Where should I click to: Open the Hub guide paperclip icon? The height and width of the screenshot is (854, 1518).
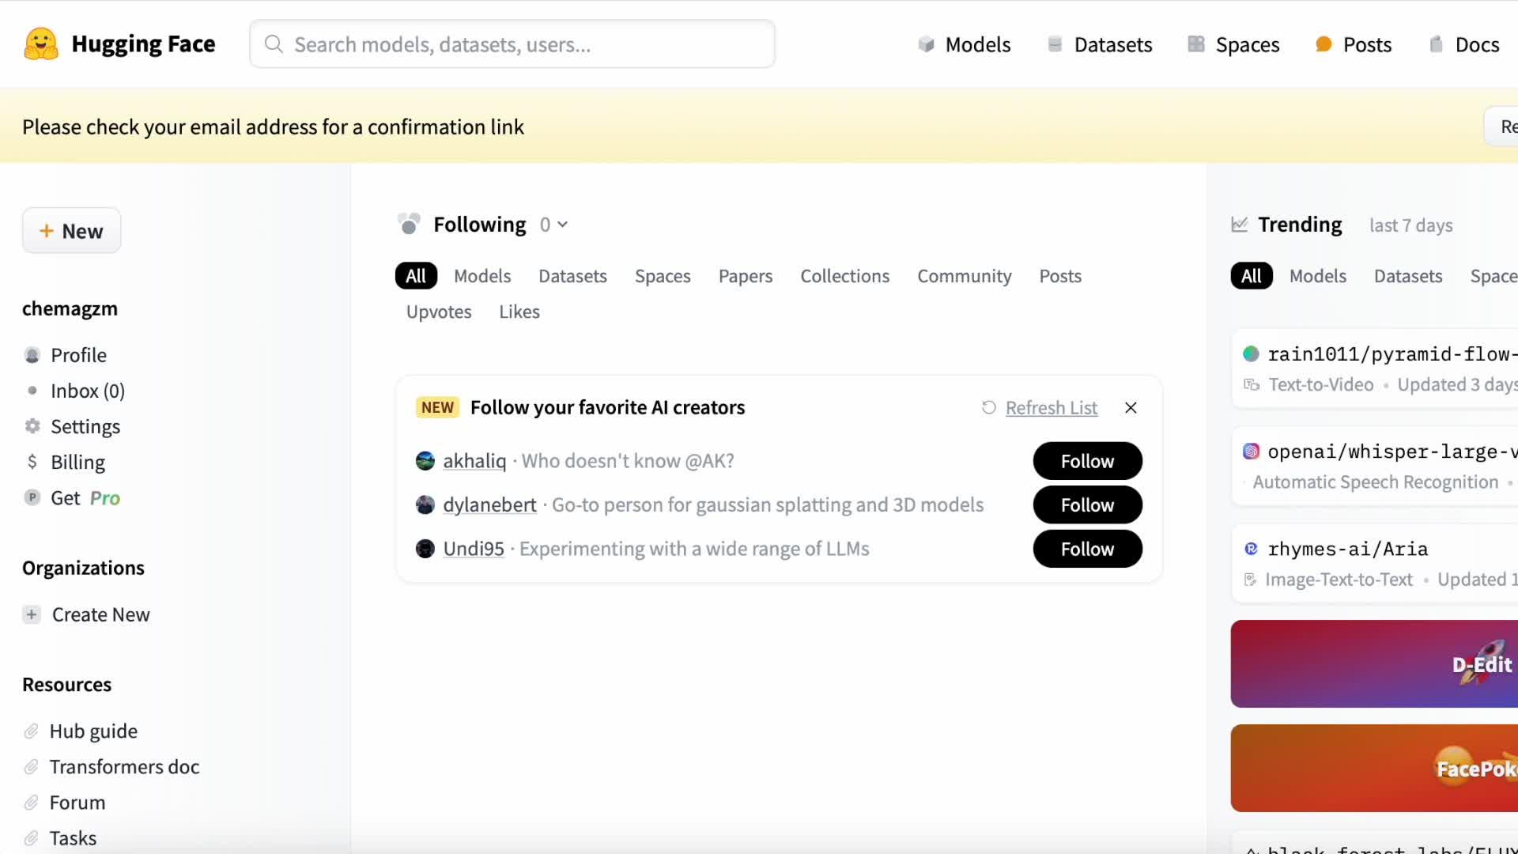pyautogui.click(x=32, y=731)
